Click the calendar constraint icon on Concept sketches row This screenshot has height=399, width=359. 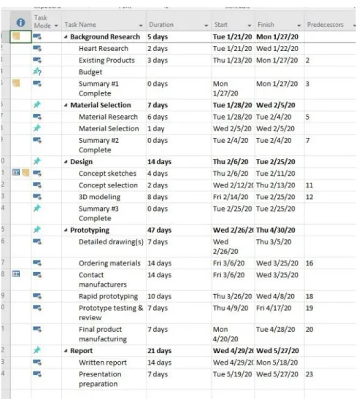click(x=16, y=173)
